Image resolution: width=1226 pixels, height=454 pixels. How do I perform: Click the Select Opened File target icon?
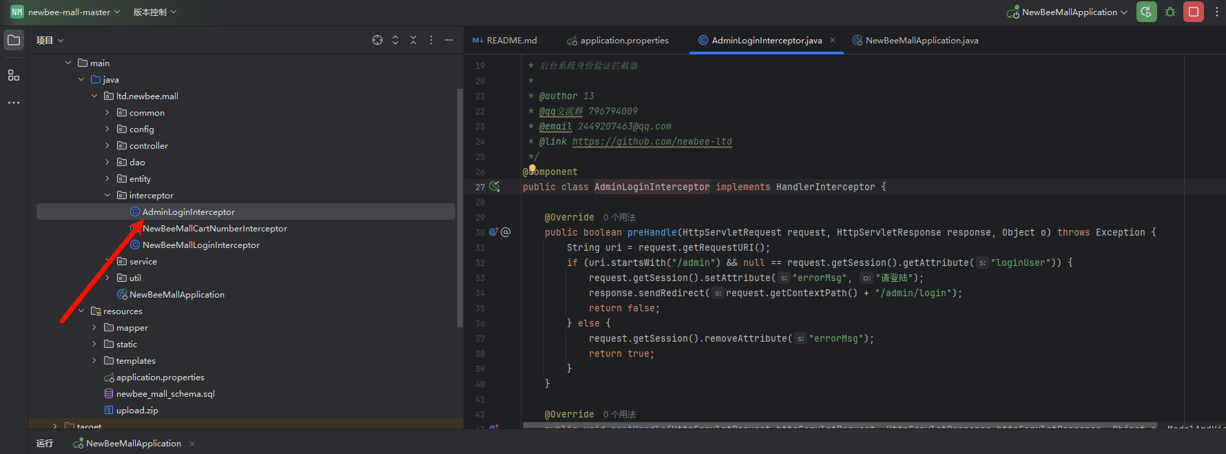tap(377, 41)
